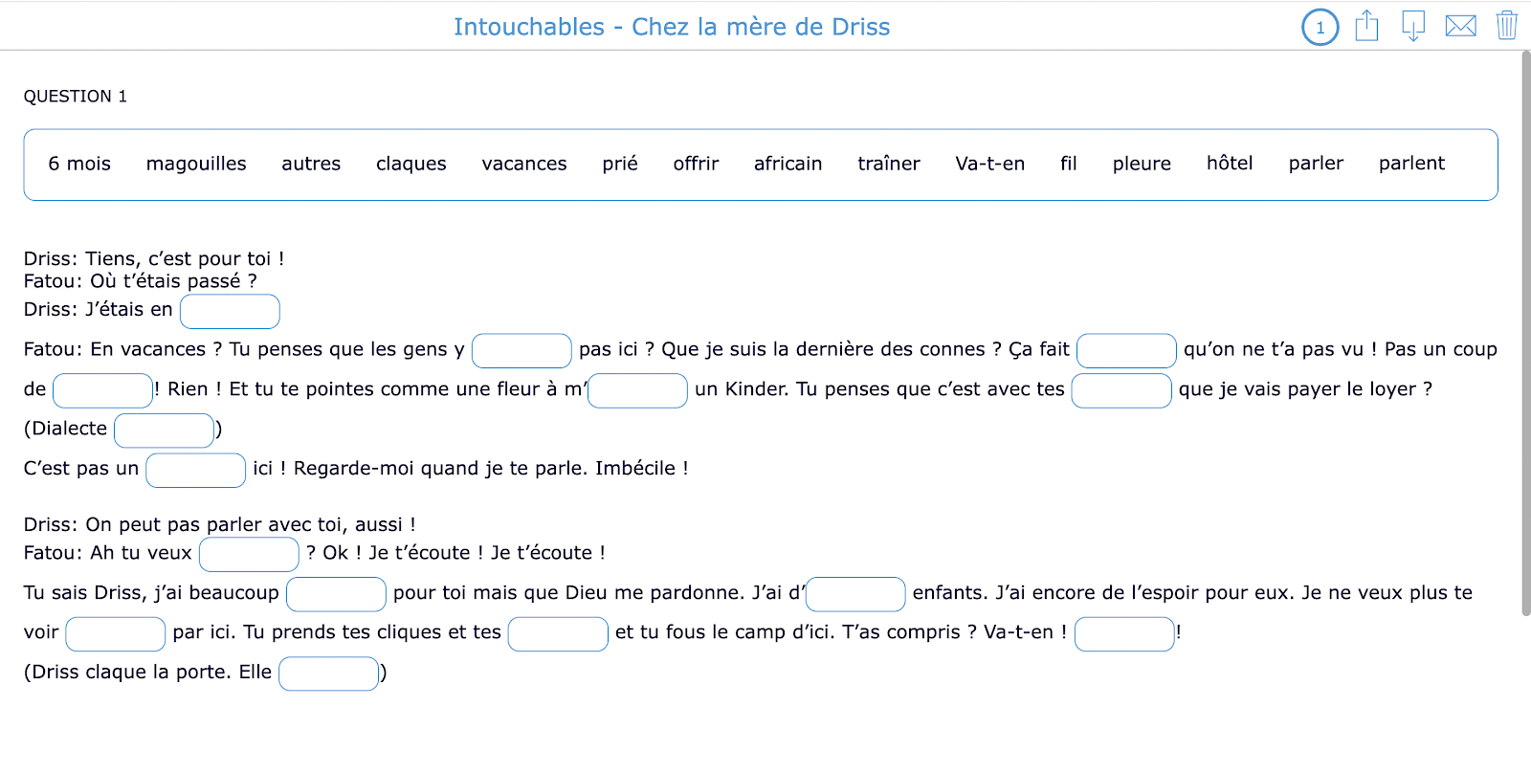The image size is (1531, 773).
Task: Click the blank after 'Ça fait'
Action: click(1126, 350)
